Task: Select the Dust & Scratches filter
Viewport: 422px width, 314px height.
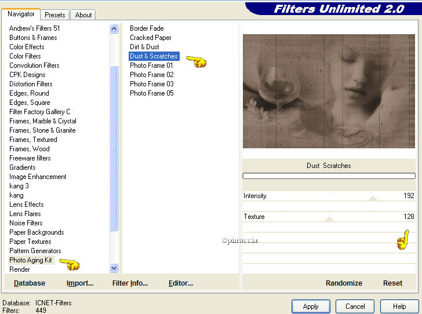Action: 154,56
